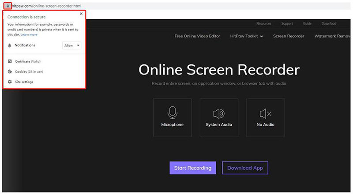Choose the No Audio label text
The image size is (353, 194).
(266, 125)
